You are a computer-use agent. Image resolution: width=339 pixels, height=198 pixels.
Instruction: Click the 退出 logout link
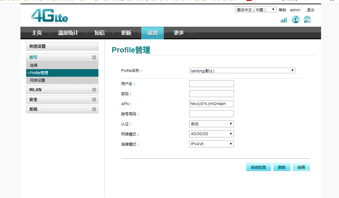pyautogui.click(x=310, y=10)
